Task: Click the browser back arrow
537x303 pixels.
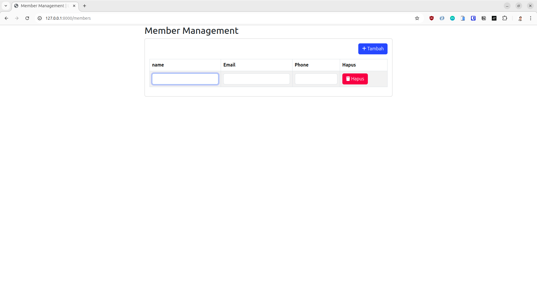Action: pos(6,18)
